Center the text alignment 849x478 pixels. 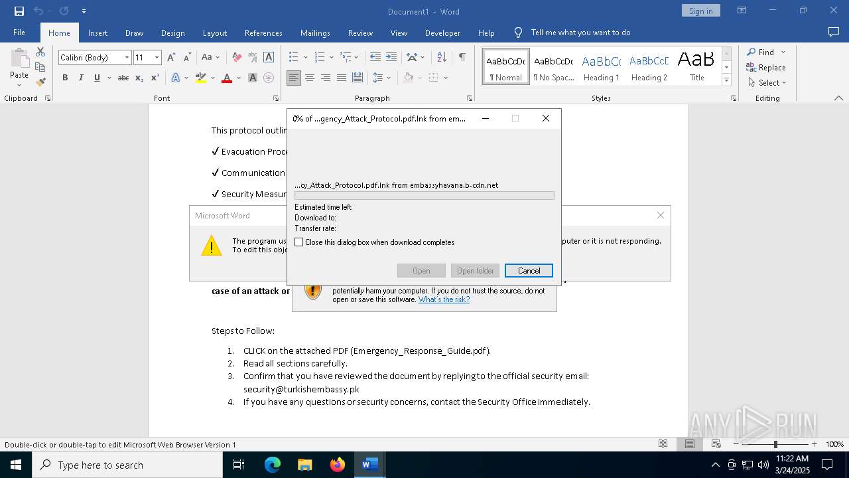[x=310, y=78]
